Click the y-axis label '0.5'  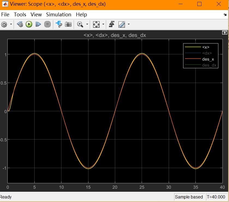pos(4,83)
